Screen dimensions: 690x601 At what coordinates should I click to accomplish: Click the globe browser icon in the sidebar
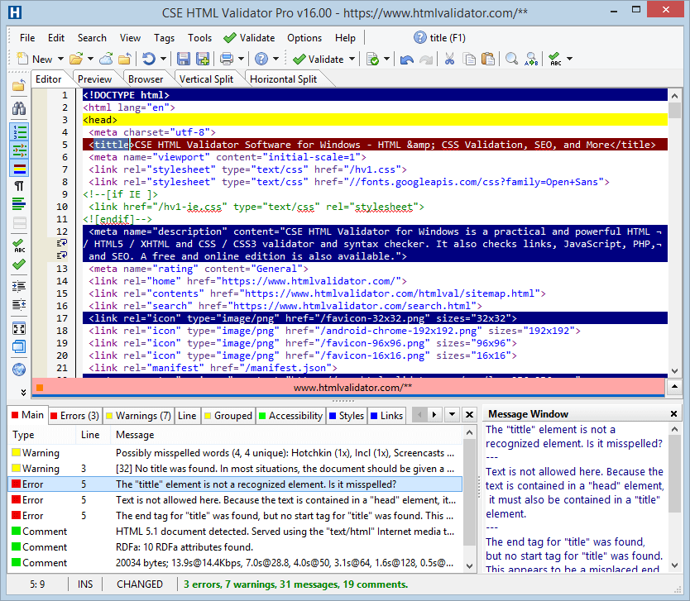click(18, 370)
